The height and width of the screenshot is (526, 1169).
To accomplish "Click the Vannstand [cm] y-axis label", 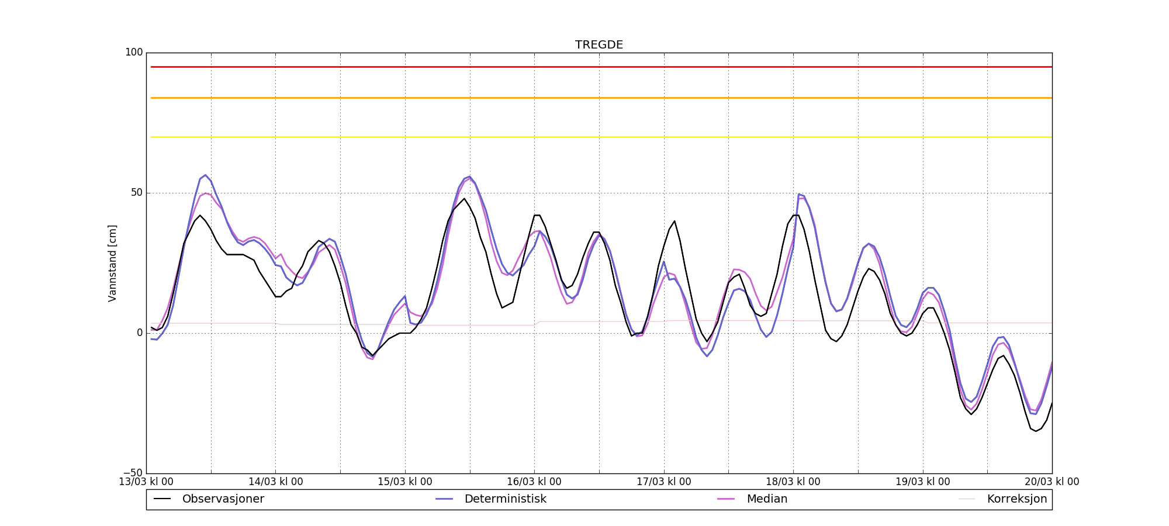I will click(112, 263).
